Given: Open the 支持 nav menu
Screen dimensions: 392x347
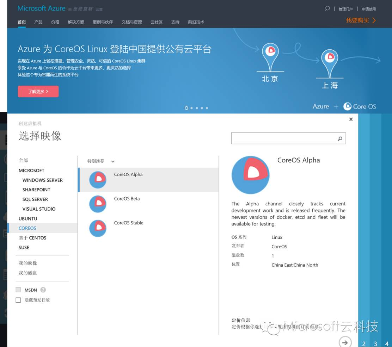Looking at the screenshot, I should [x=175, y=22].
